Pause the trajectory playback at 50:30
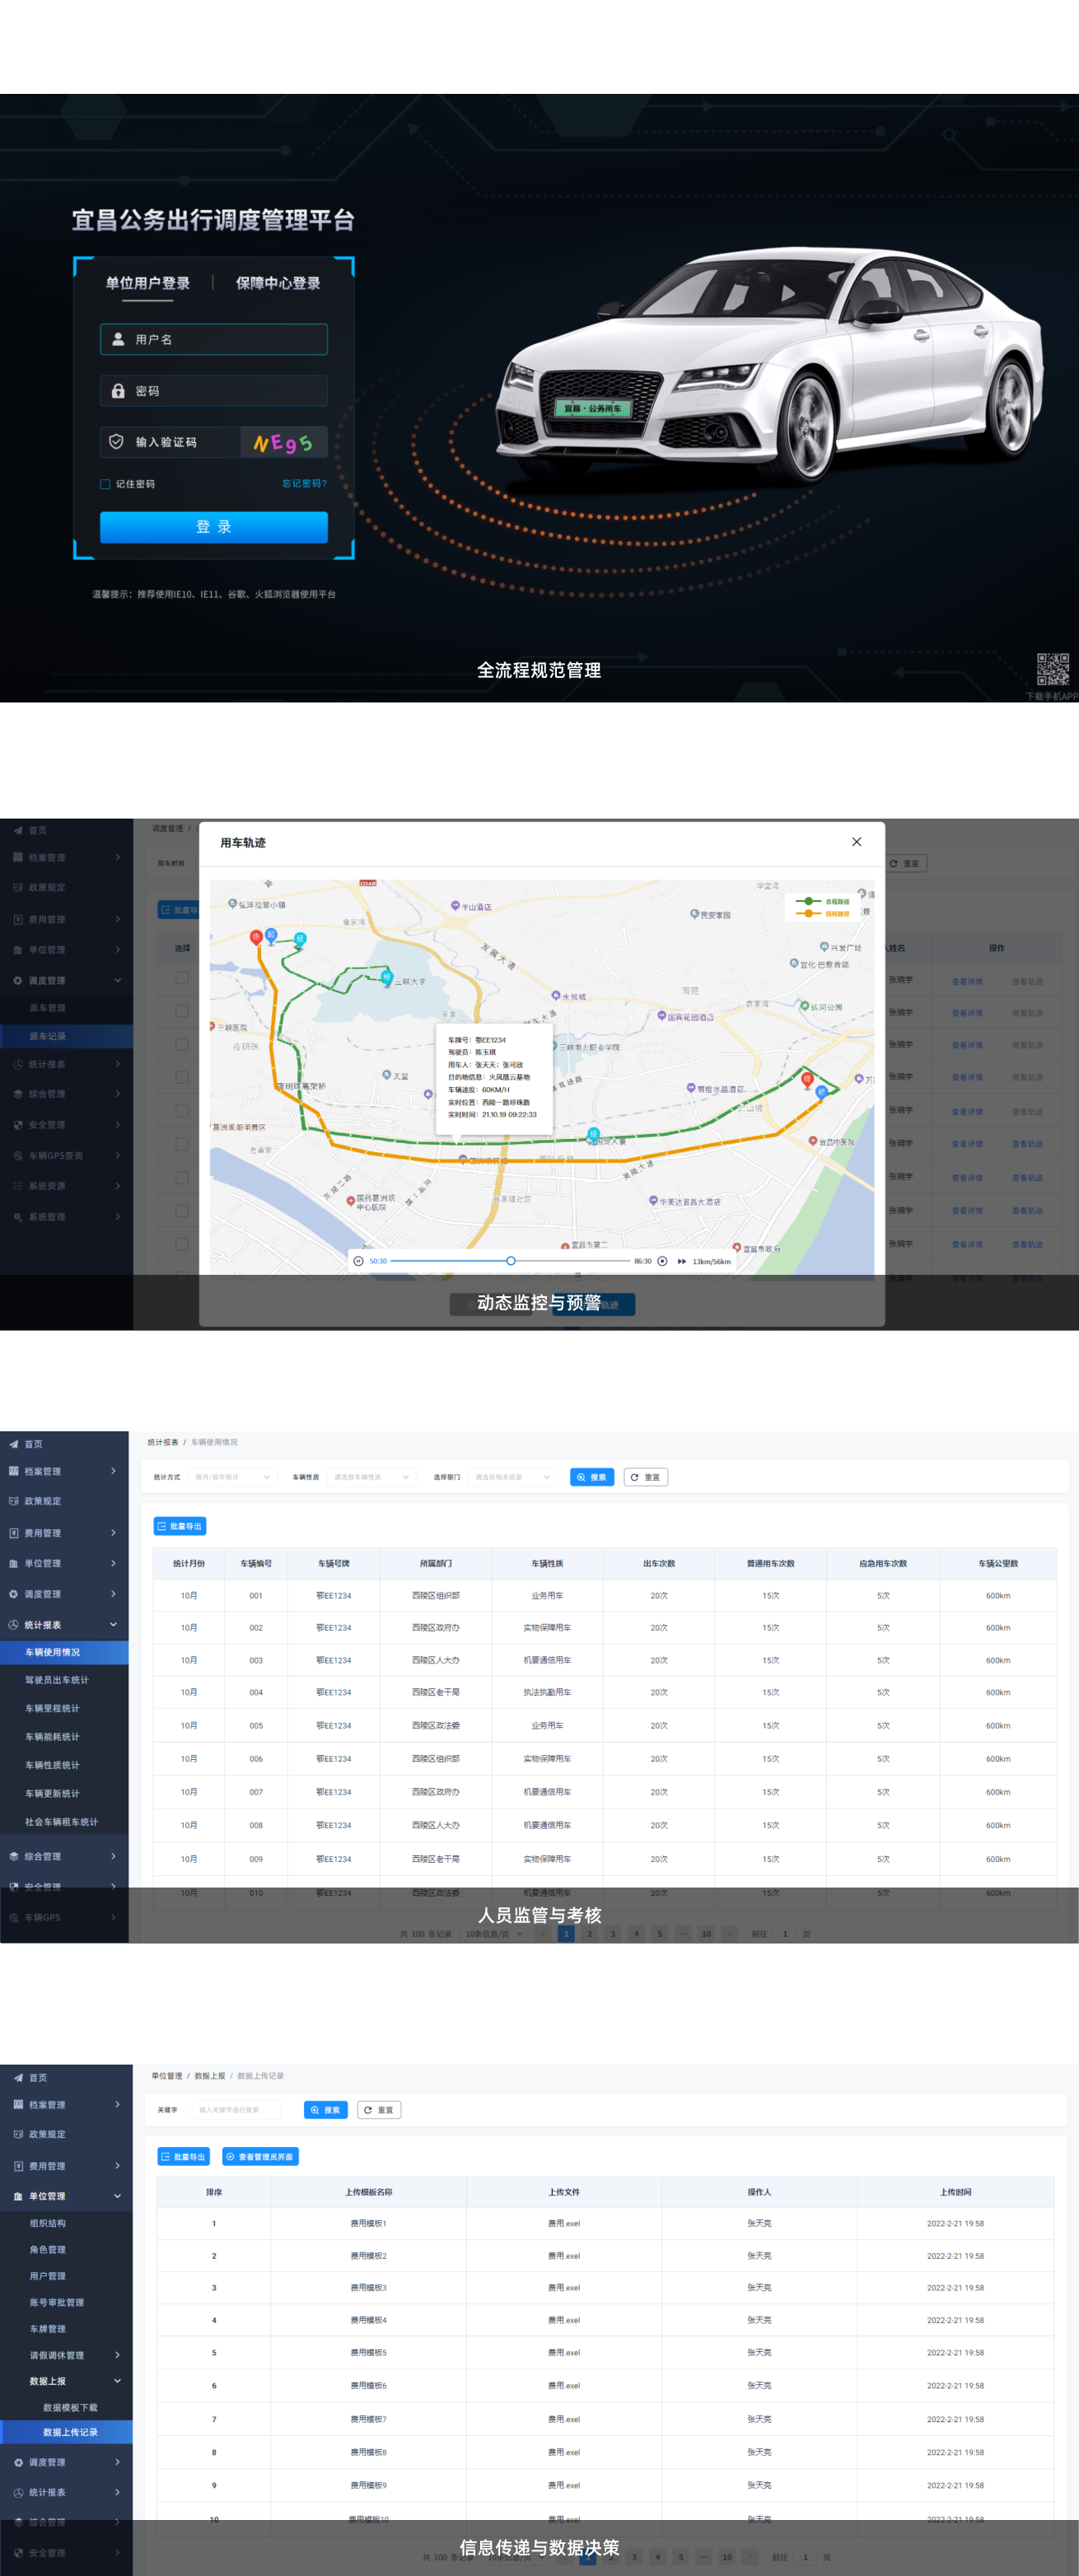This screenshot has width=1079, height=2576. (358, 1261)
